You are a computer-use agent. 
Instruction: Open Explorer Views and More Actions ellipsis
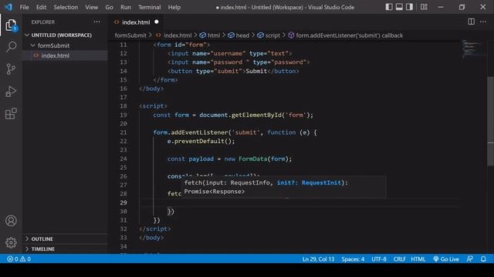96,22
